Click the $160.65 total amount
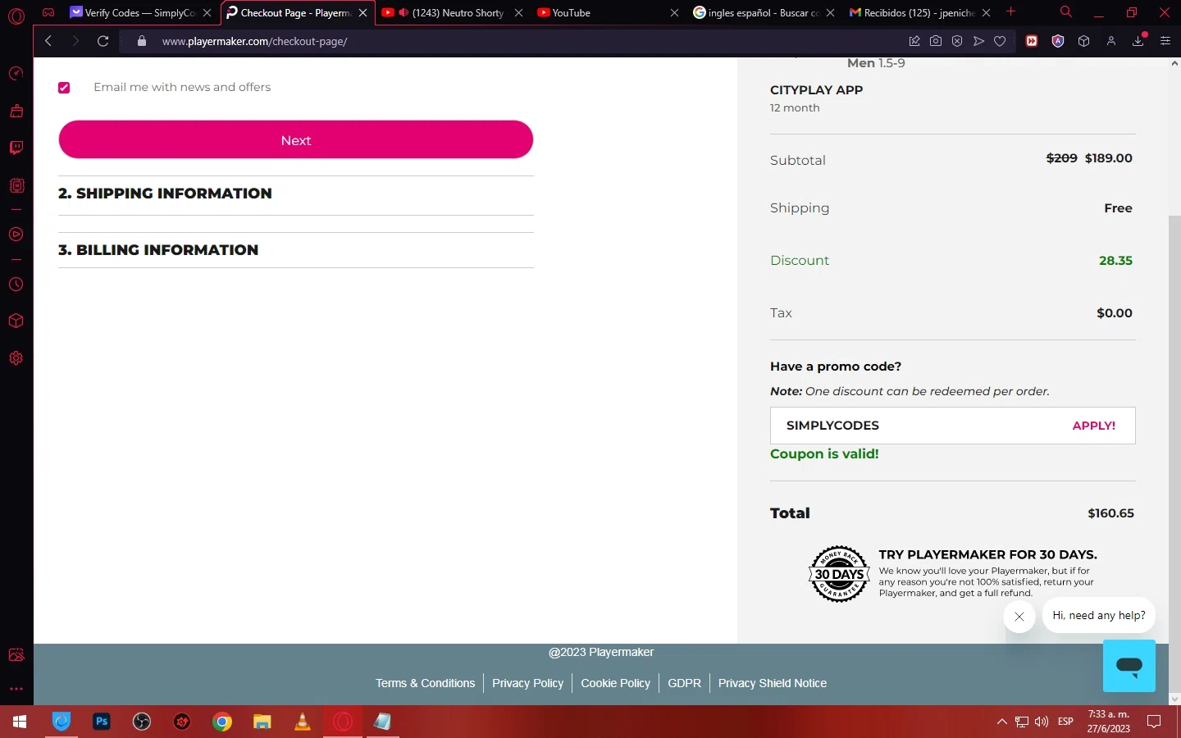This screenshot has height=738, width=1181. click(x=1110, y=513)
